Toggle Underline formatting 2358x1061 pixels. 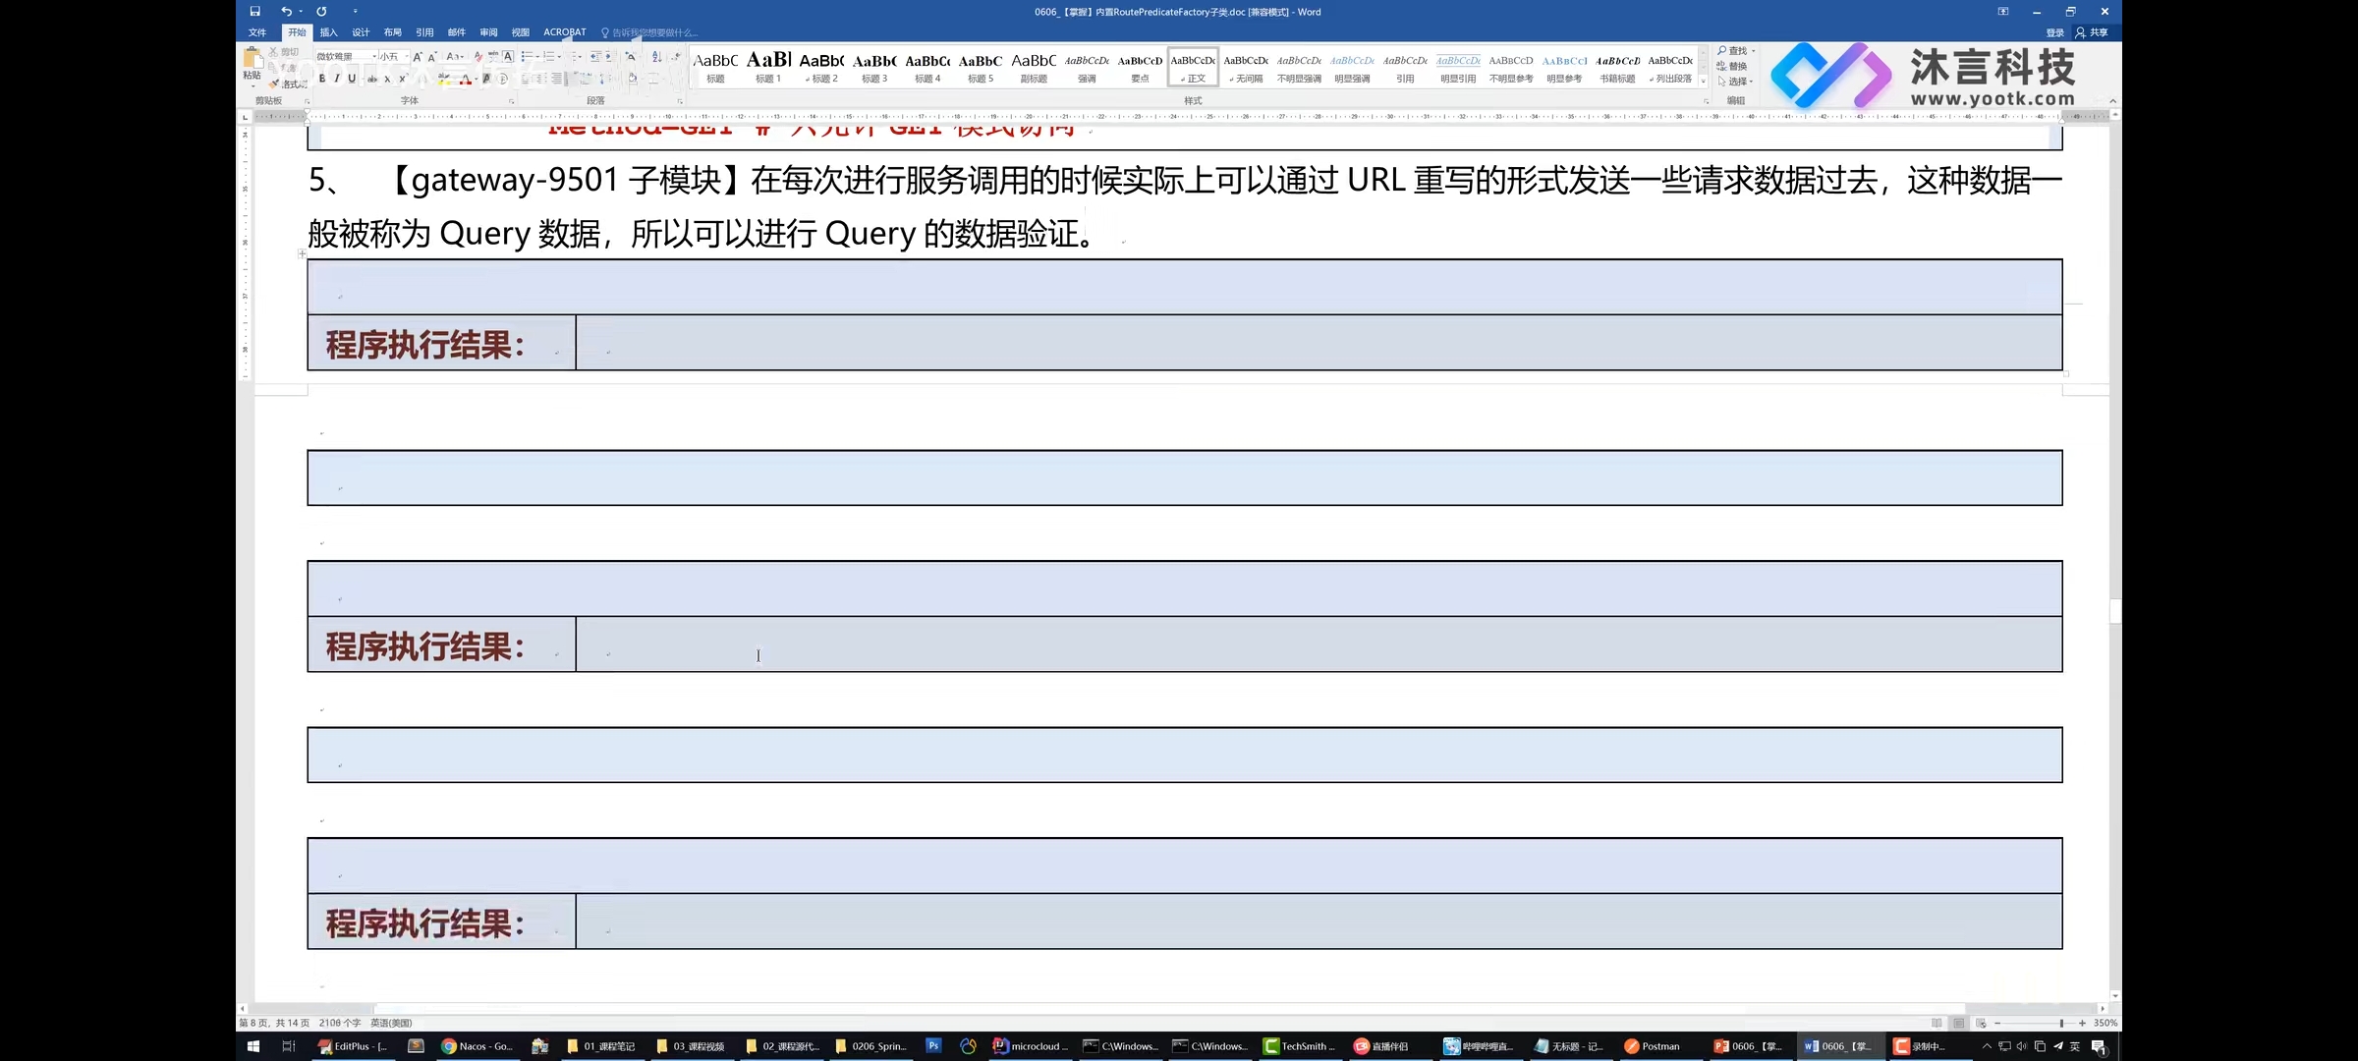click(x=352, y=79)
